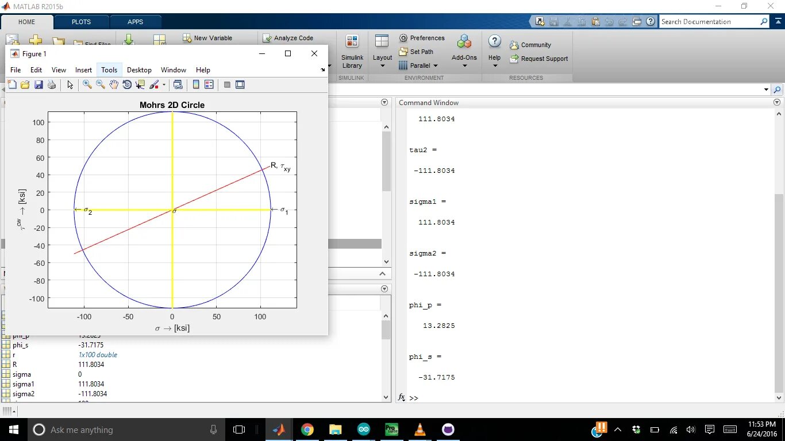Screen dimensions: 785x441
Task: Open file icon in Figure 1 toolbar
Action: [25, 84]
